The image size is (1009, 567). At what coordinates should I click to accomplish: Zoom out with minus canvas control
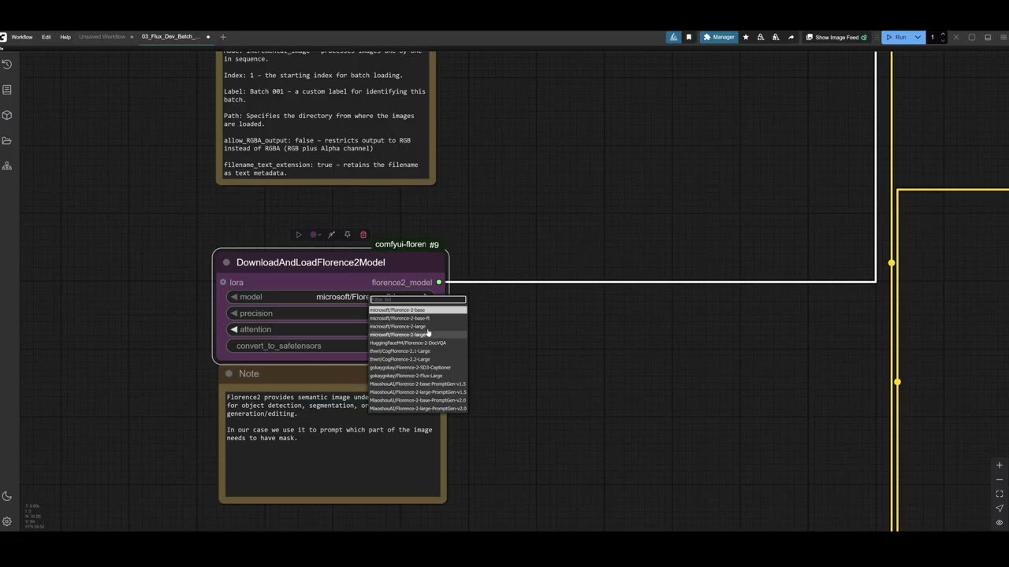(x=1000, y=480)
